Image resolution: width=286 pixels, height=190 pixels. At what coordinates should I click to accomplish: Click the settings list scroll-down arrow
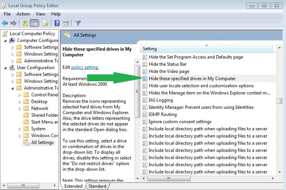click(x=279, y=172)
